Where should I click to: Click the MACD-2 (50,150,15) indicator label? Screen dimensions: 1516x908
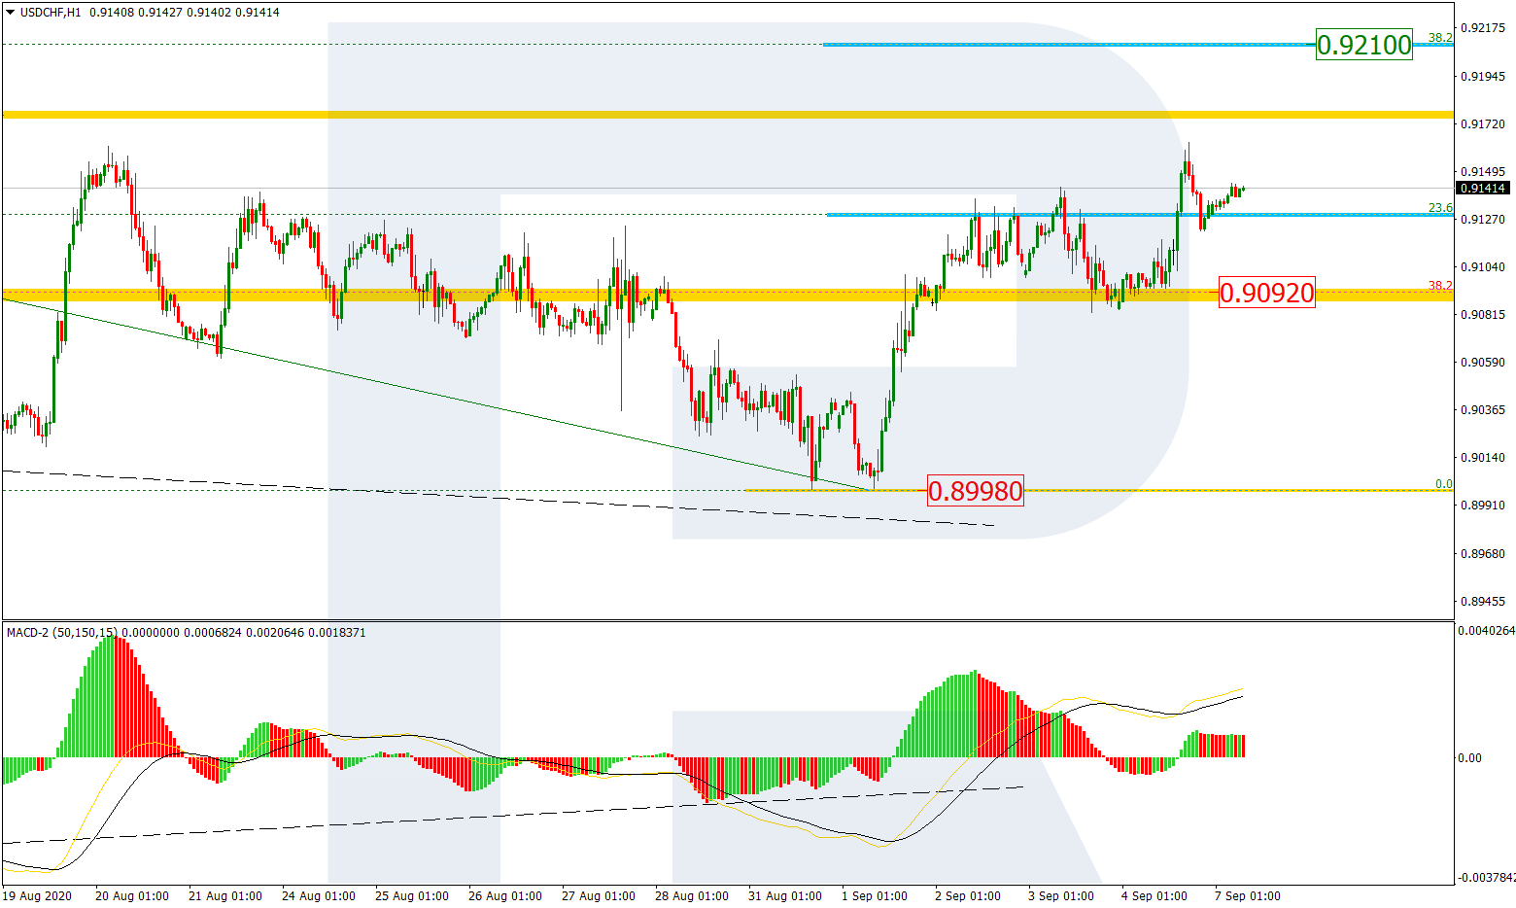62,633
